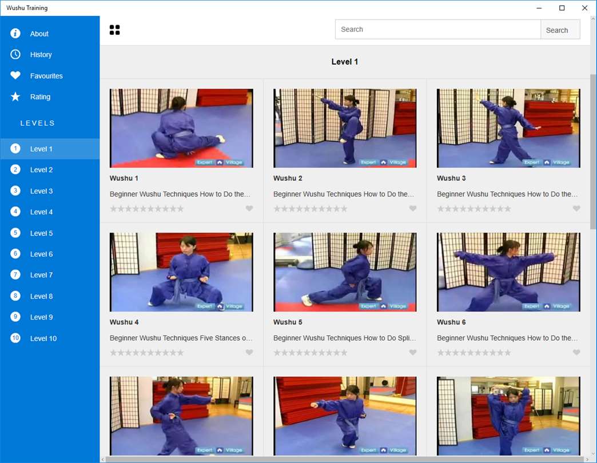
Task: Open the Wushu 5 video thumbnail
Action: pyautogui.click(x=345, y=272)
